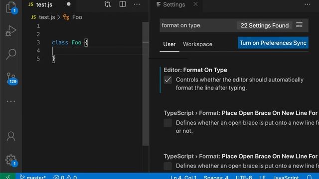Click the remote window indicator in status bar

[x=8, y=177]
